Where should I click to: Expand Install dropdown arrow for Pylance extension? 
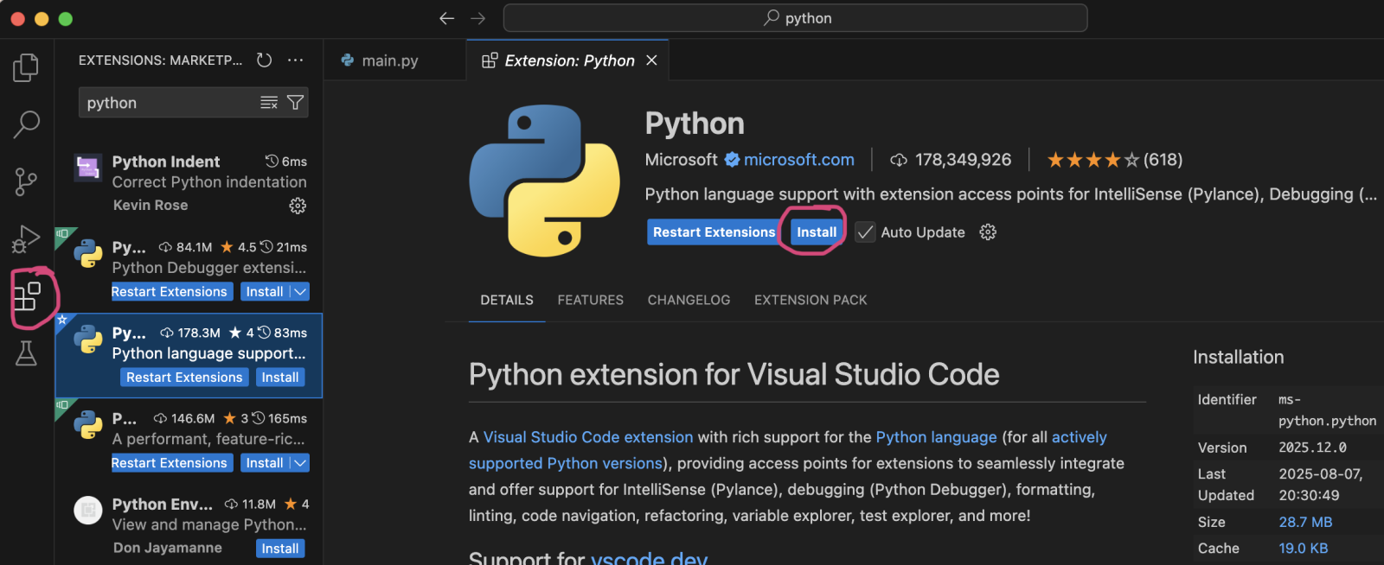pos(300,463)
